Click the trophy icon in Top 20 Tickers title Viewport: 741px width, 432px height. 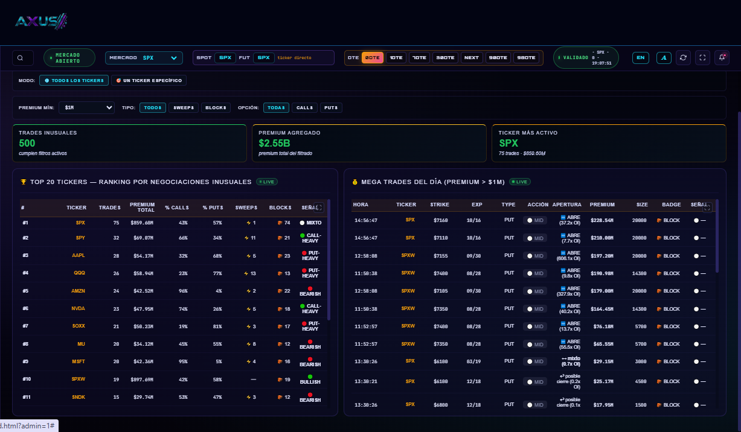click(x=24, y=182)
